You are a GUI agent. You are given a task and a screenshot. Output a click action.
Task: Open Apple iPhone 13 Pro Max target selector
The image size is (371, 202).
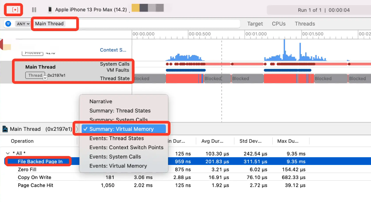pyautogui.click(x=91, y=10)
